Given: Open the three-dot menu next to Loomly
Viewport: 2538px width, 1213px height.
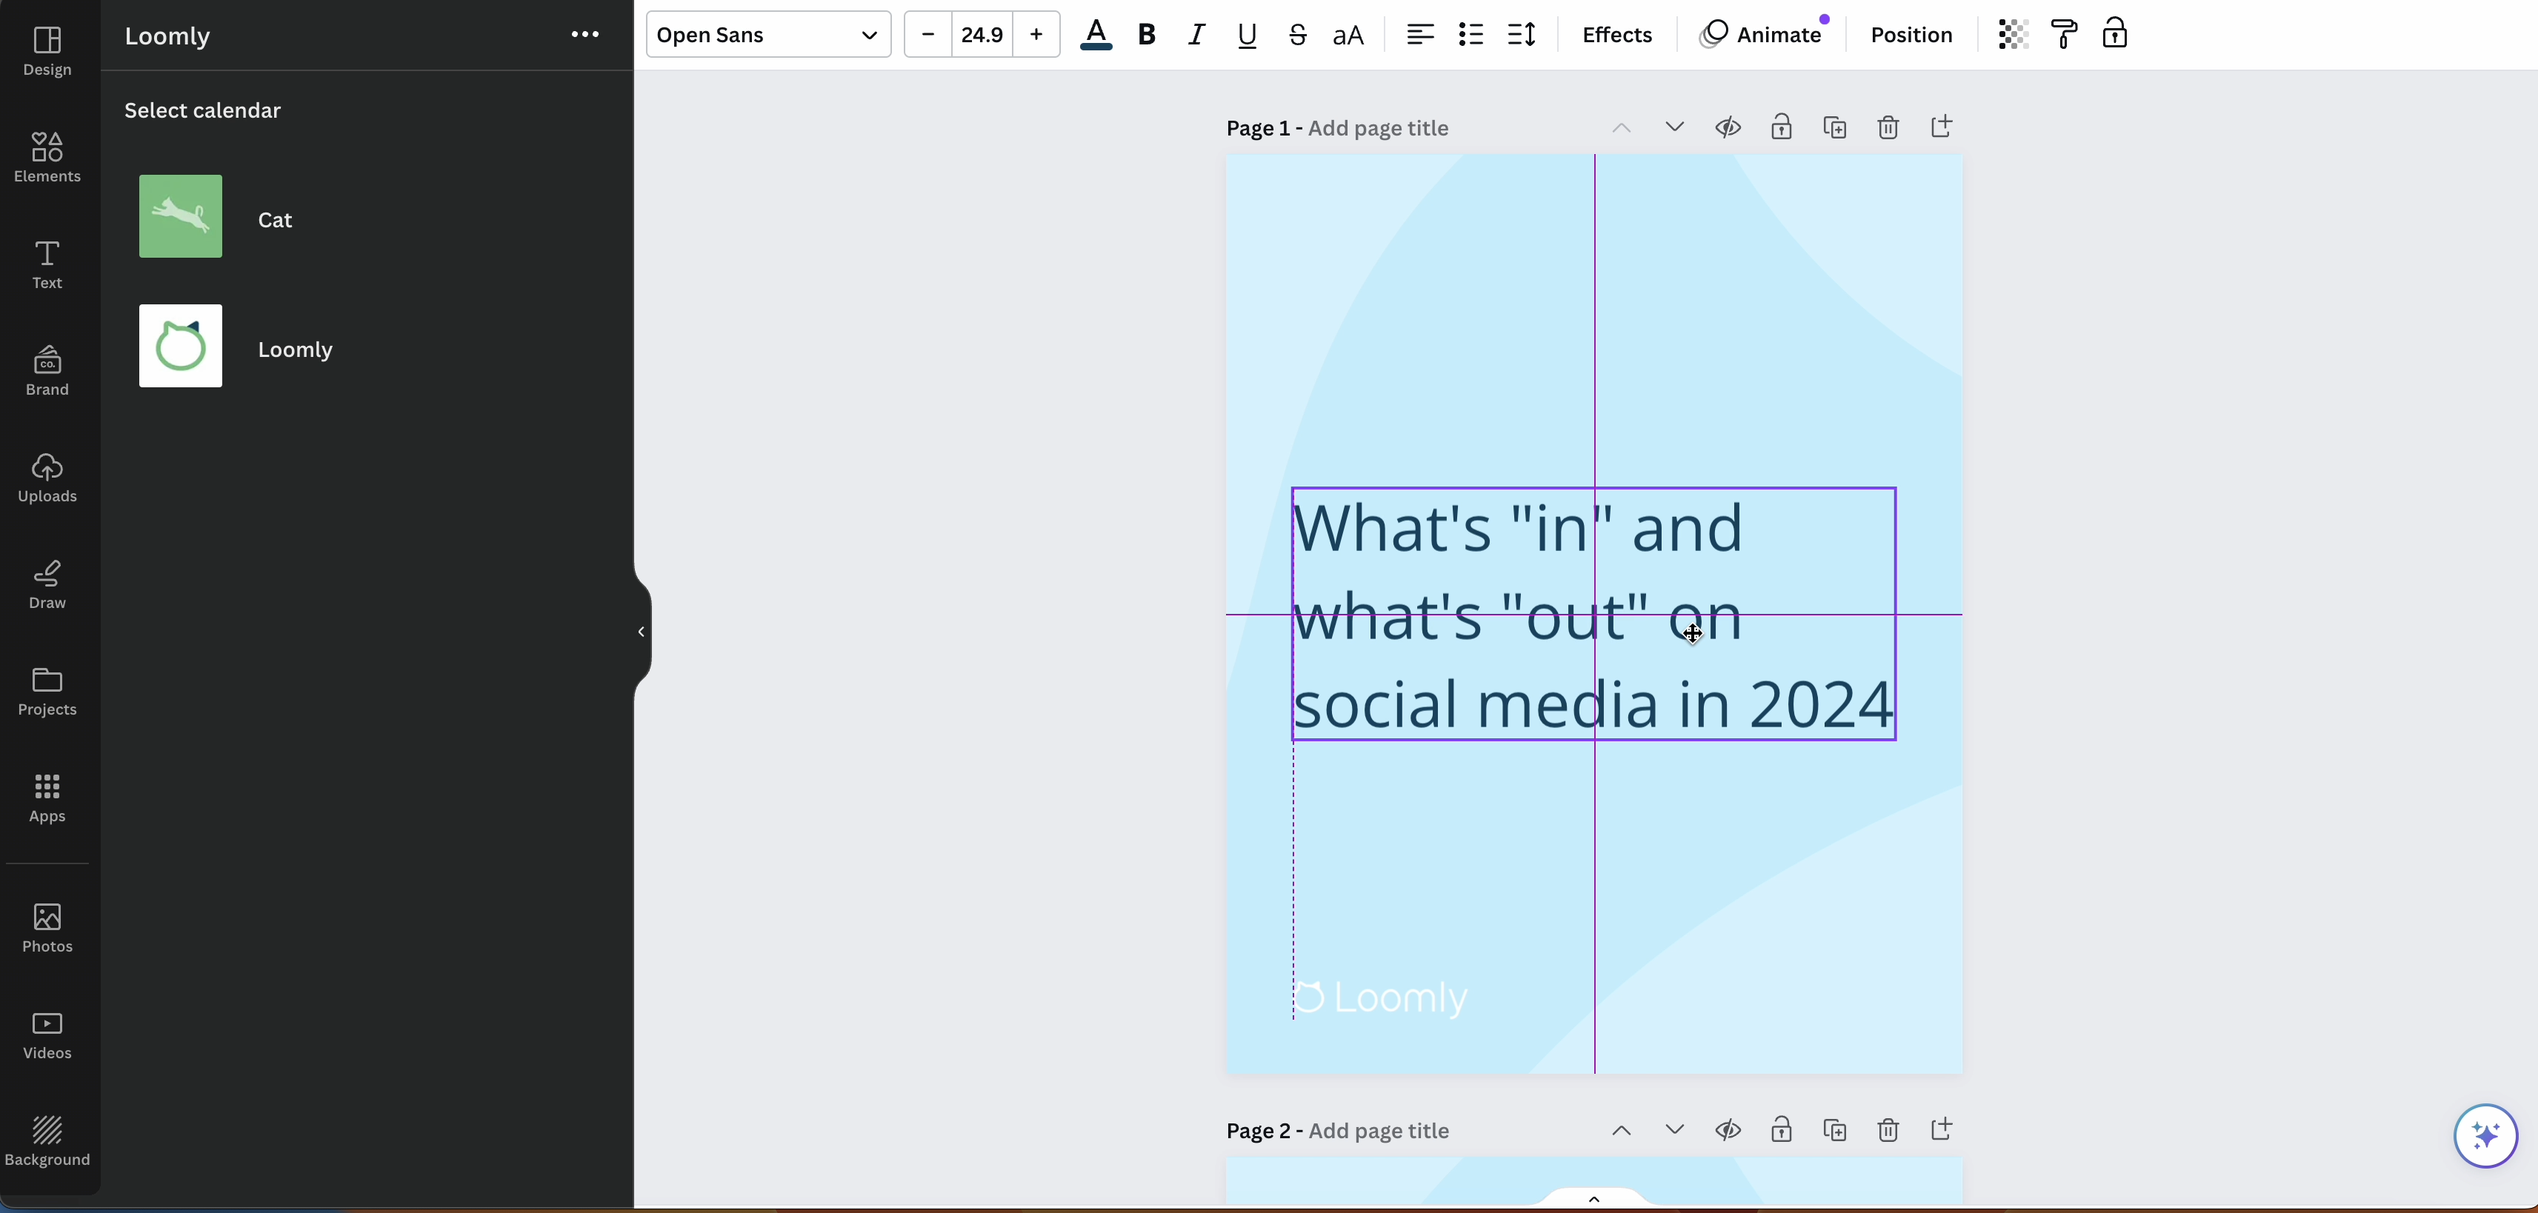Looking at the screenshot, I should pos(584,35).
